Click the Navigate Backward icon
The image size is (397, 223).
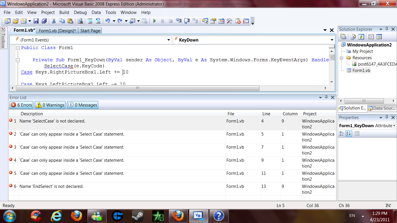pos(133,21)
